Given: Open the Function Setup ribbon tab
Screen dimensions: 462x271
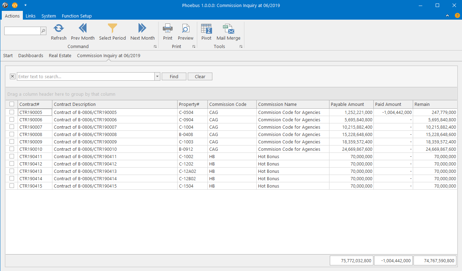Looking at the screenshot, I should point(77,16).
